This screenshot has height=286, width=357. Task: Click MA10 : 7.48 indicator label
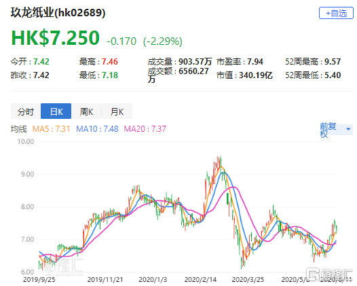point(97,129)
